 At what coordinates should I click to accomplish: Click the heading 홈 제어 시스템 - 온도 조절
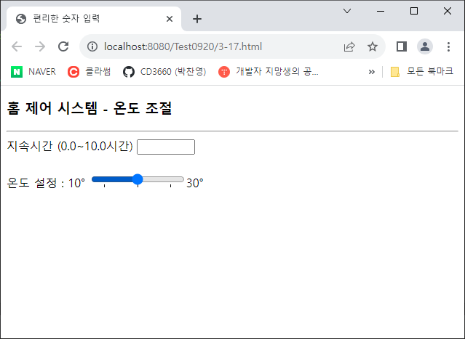coord(90,108)
